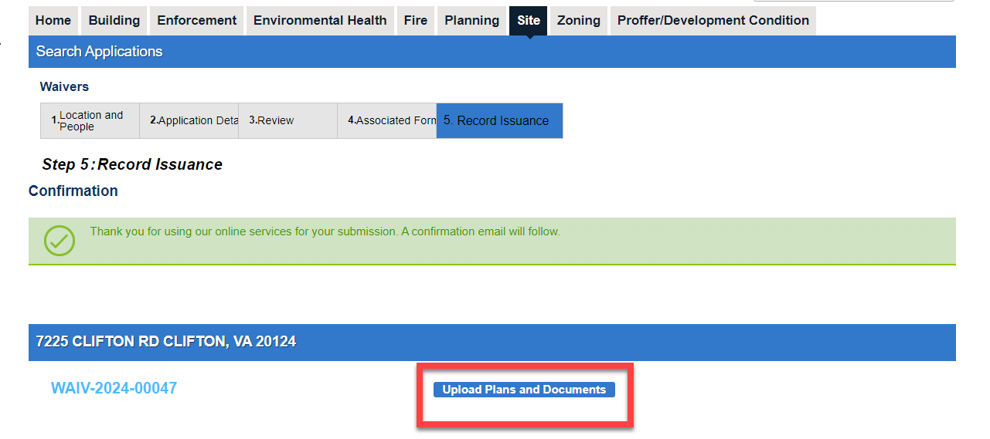Click the Waivers heading text

pos(65,87)
